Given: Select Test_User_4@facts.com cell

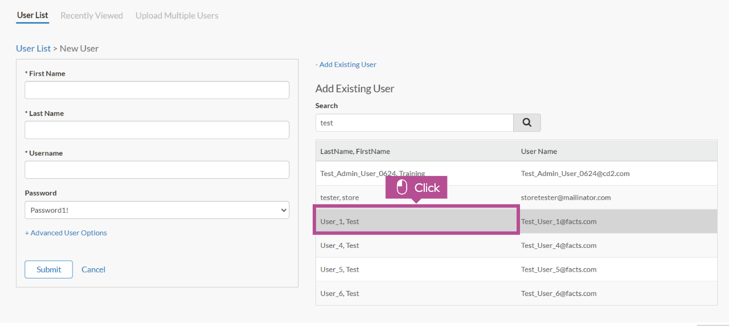Looking at the screenshot, I should point(559,246).
